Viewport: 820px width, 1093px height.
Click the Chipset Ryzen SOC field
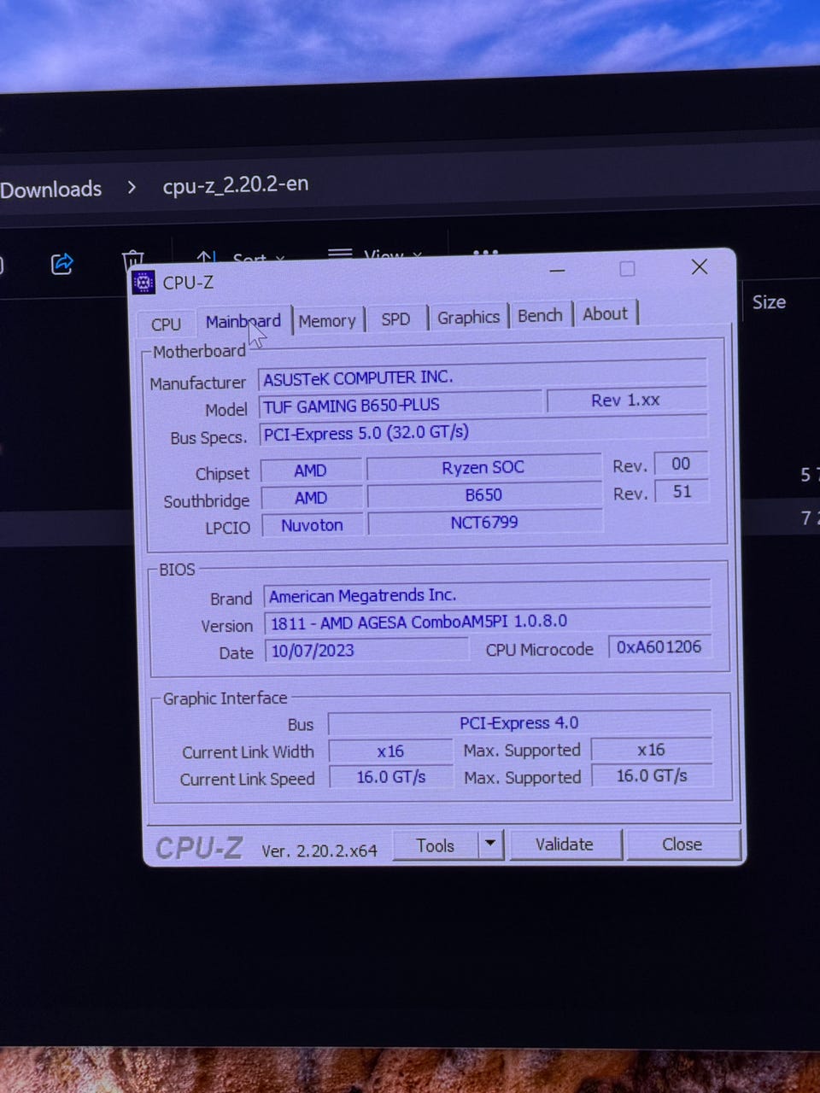[x=483, y=467]
